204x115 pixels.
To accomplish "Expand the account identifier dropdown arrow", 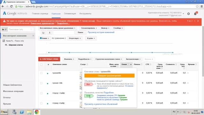I will point(184,14).
